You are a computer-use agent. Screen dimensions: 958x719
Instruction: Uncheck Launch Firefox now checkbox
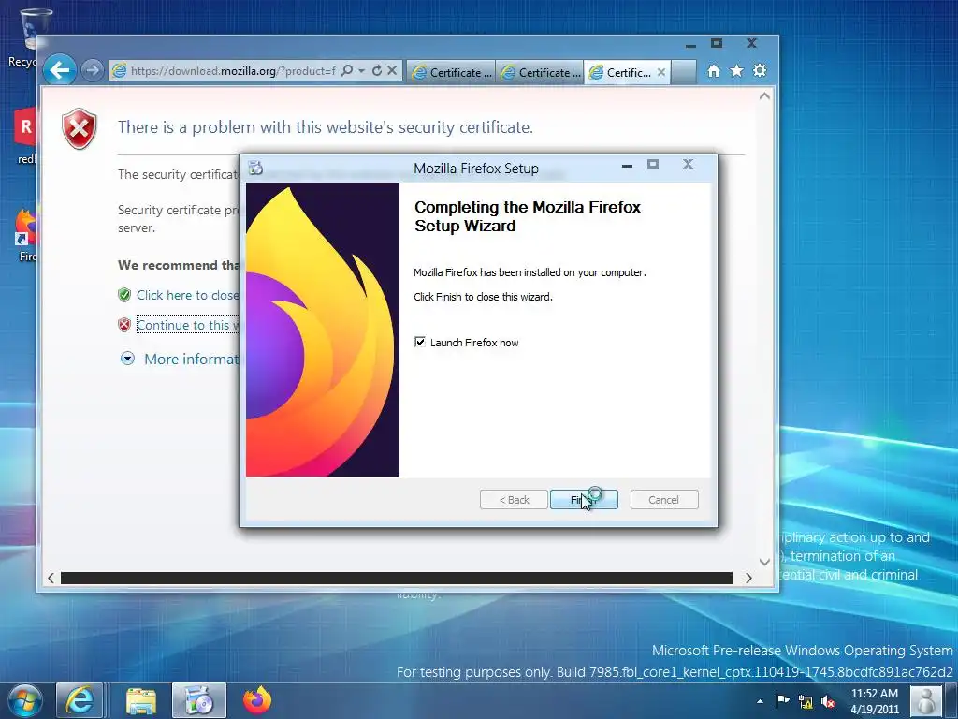[x=420, y=342]
